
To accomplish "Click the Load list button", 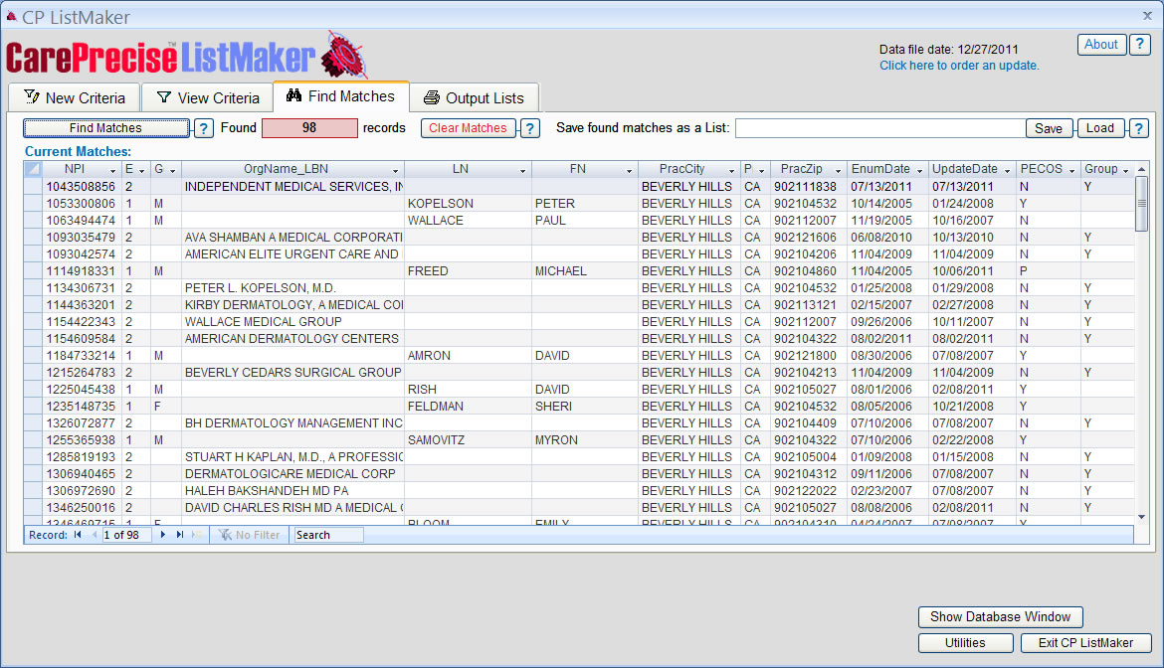I will click(1100, 128).
